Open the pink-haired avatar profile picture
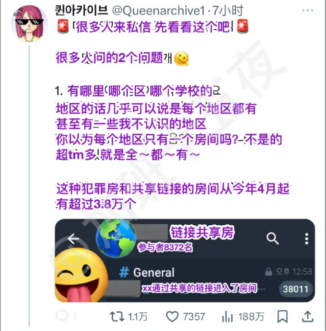326x331 pixels. pyautogui.click(x=29, y=23)
